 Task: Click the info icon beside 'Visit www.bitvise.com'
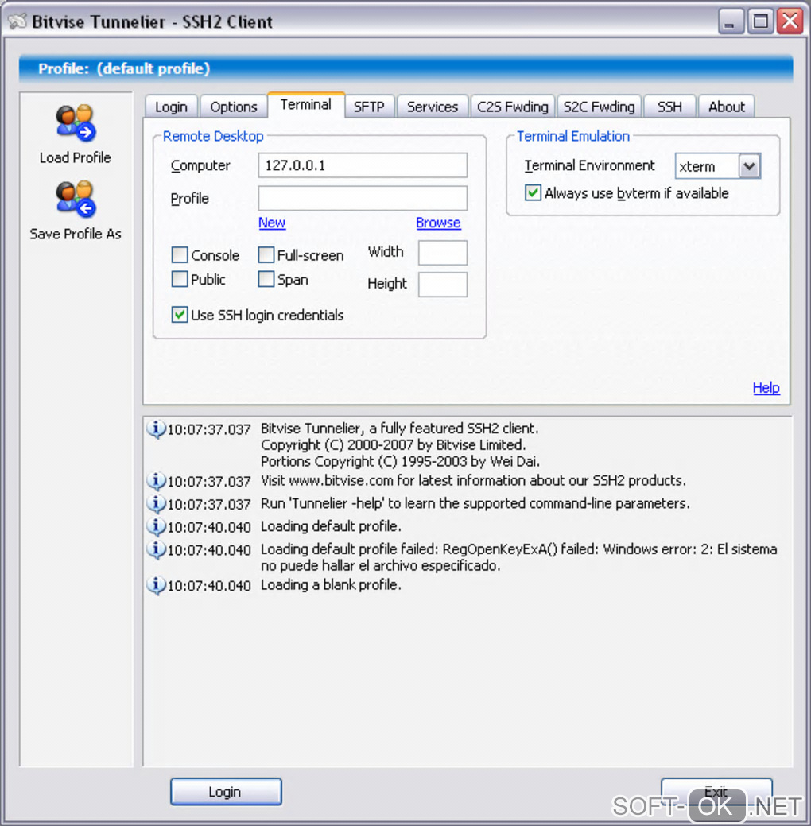pos(156,481)
